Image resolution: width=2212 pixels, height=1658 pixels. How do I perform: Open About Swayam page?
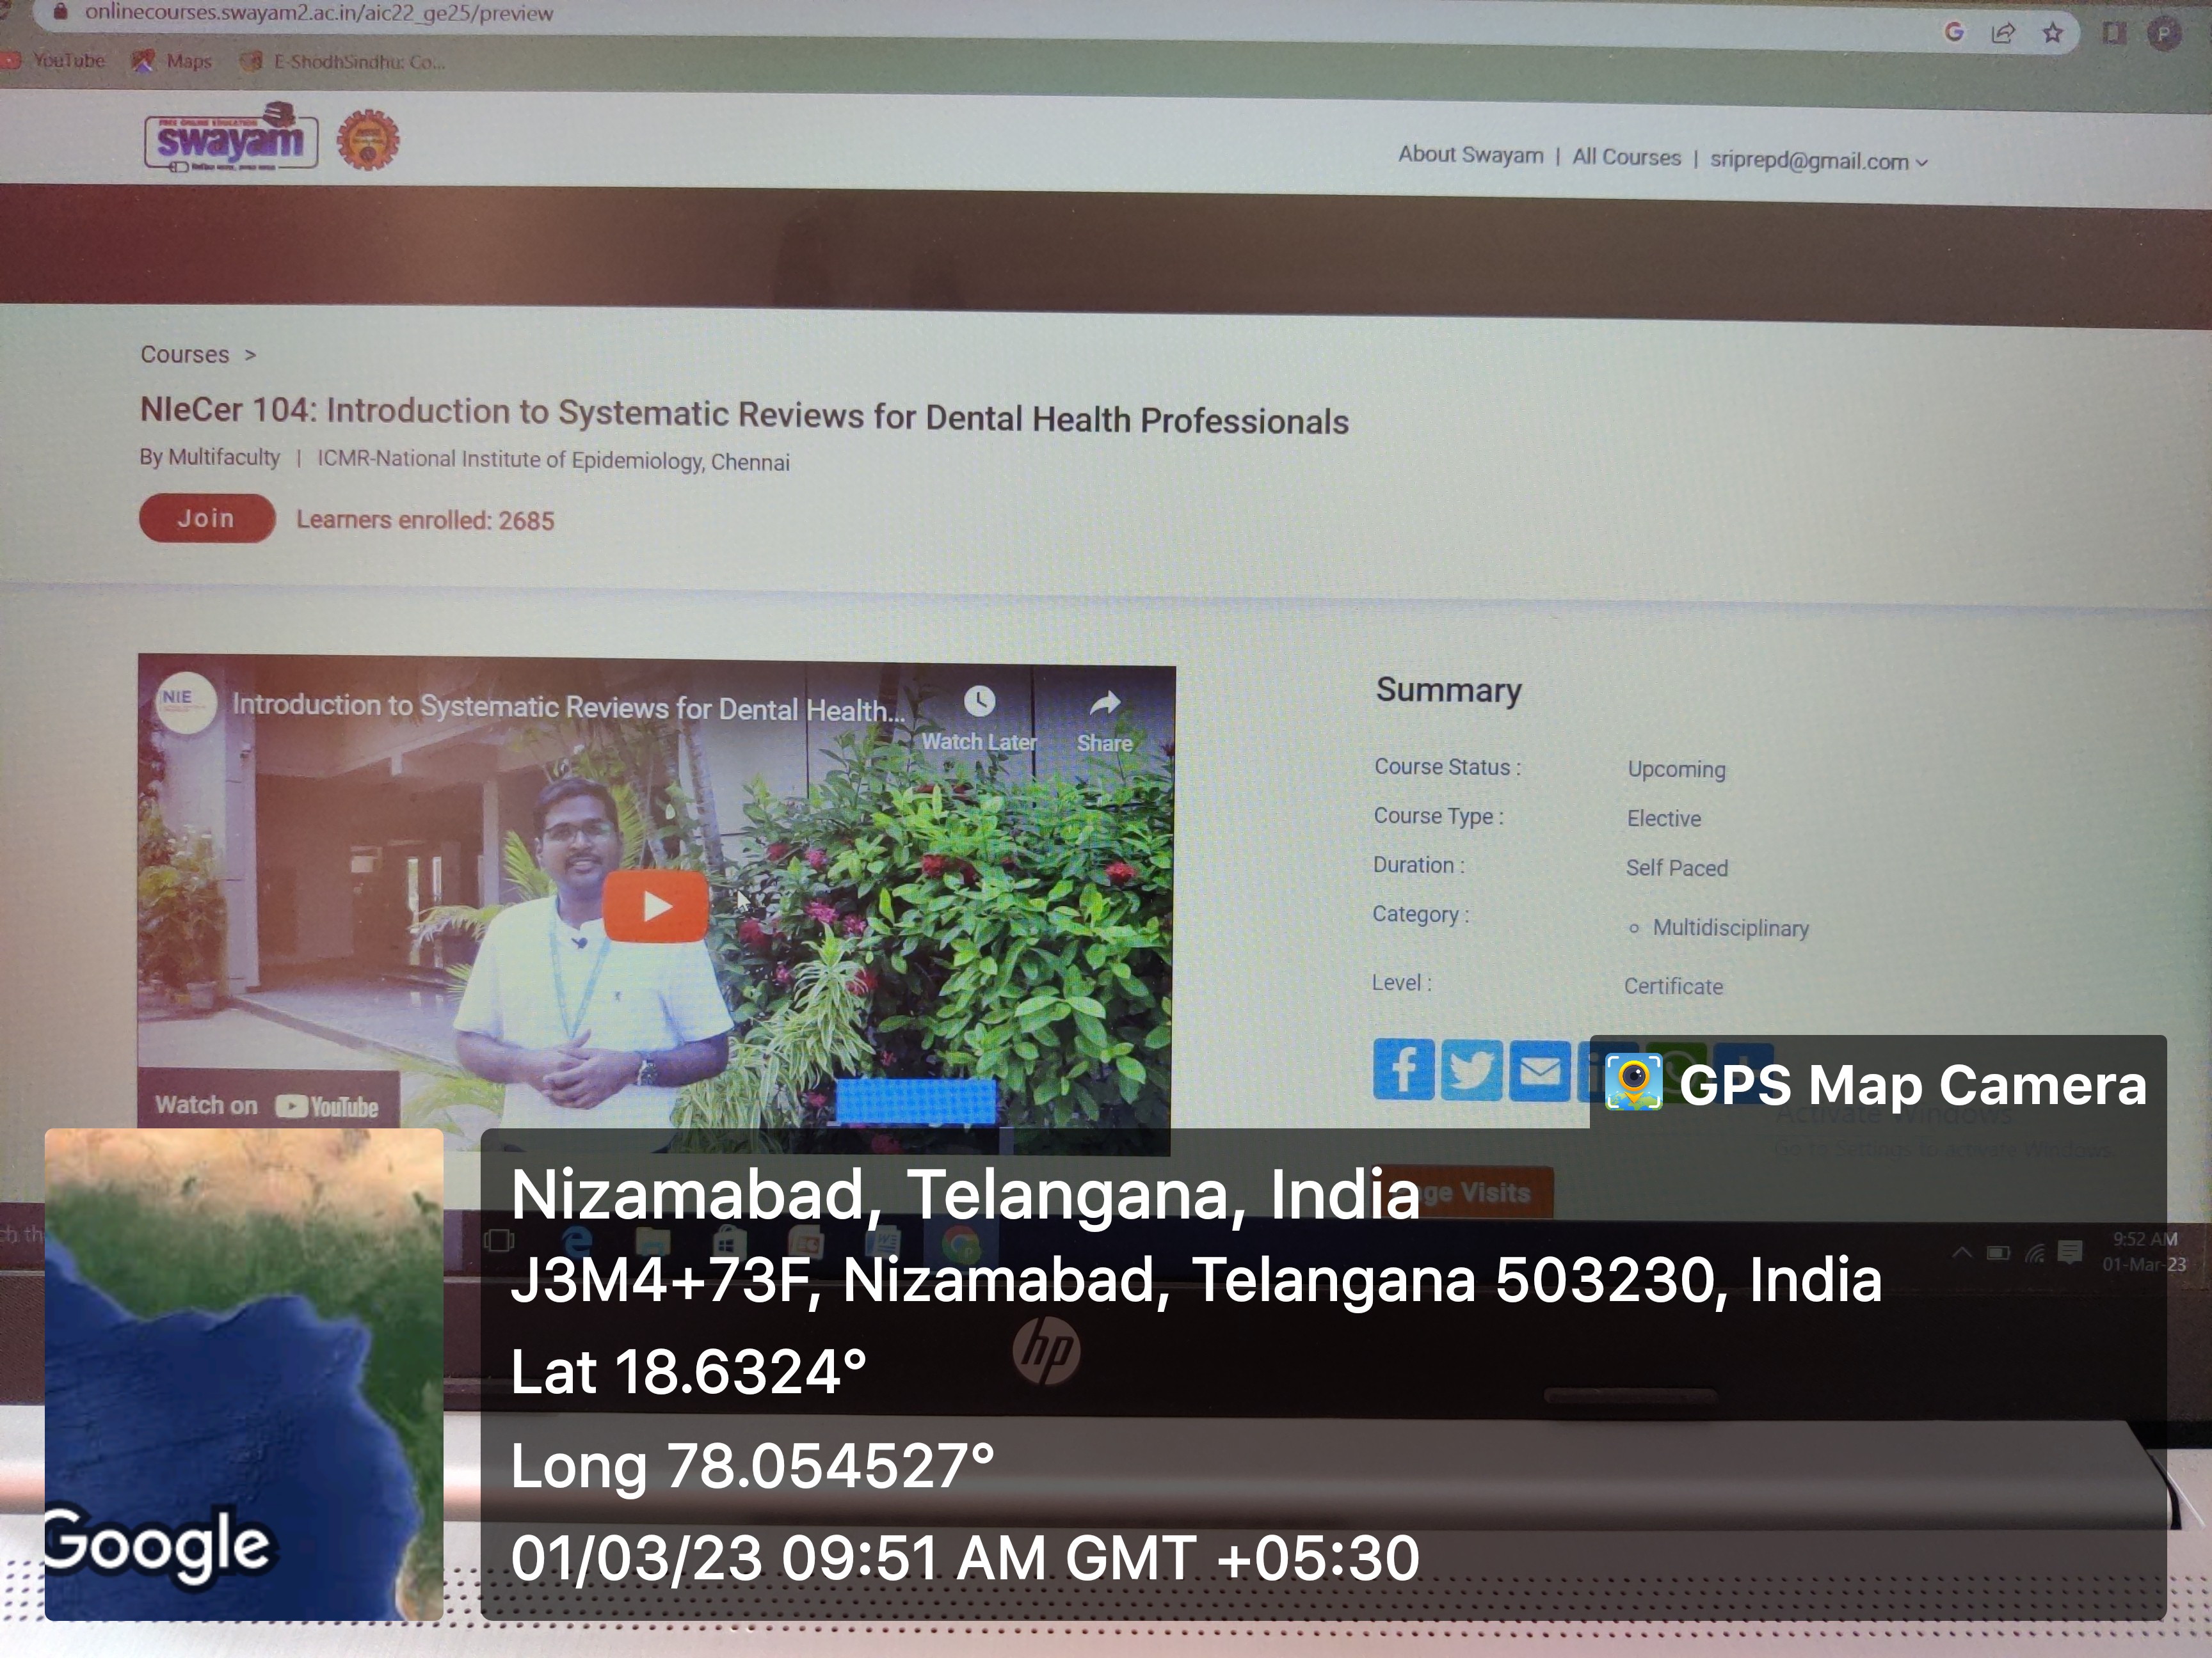click(1470, 155)
